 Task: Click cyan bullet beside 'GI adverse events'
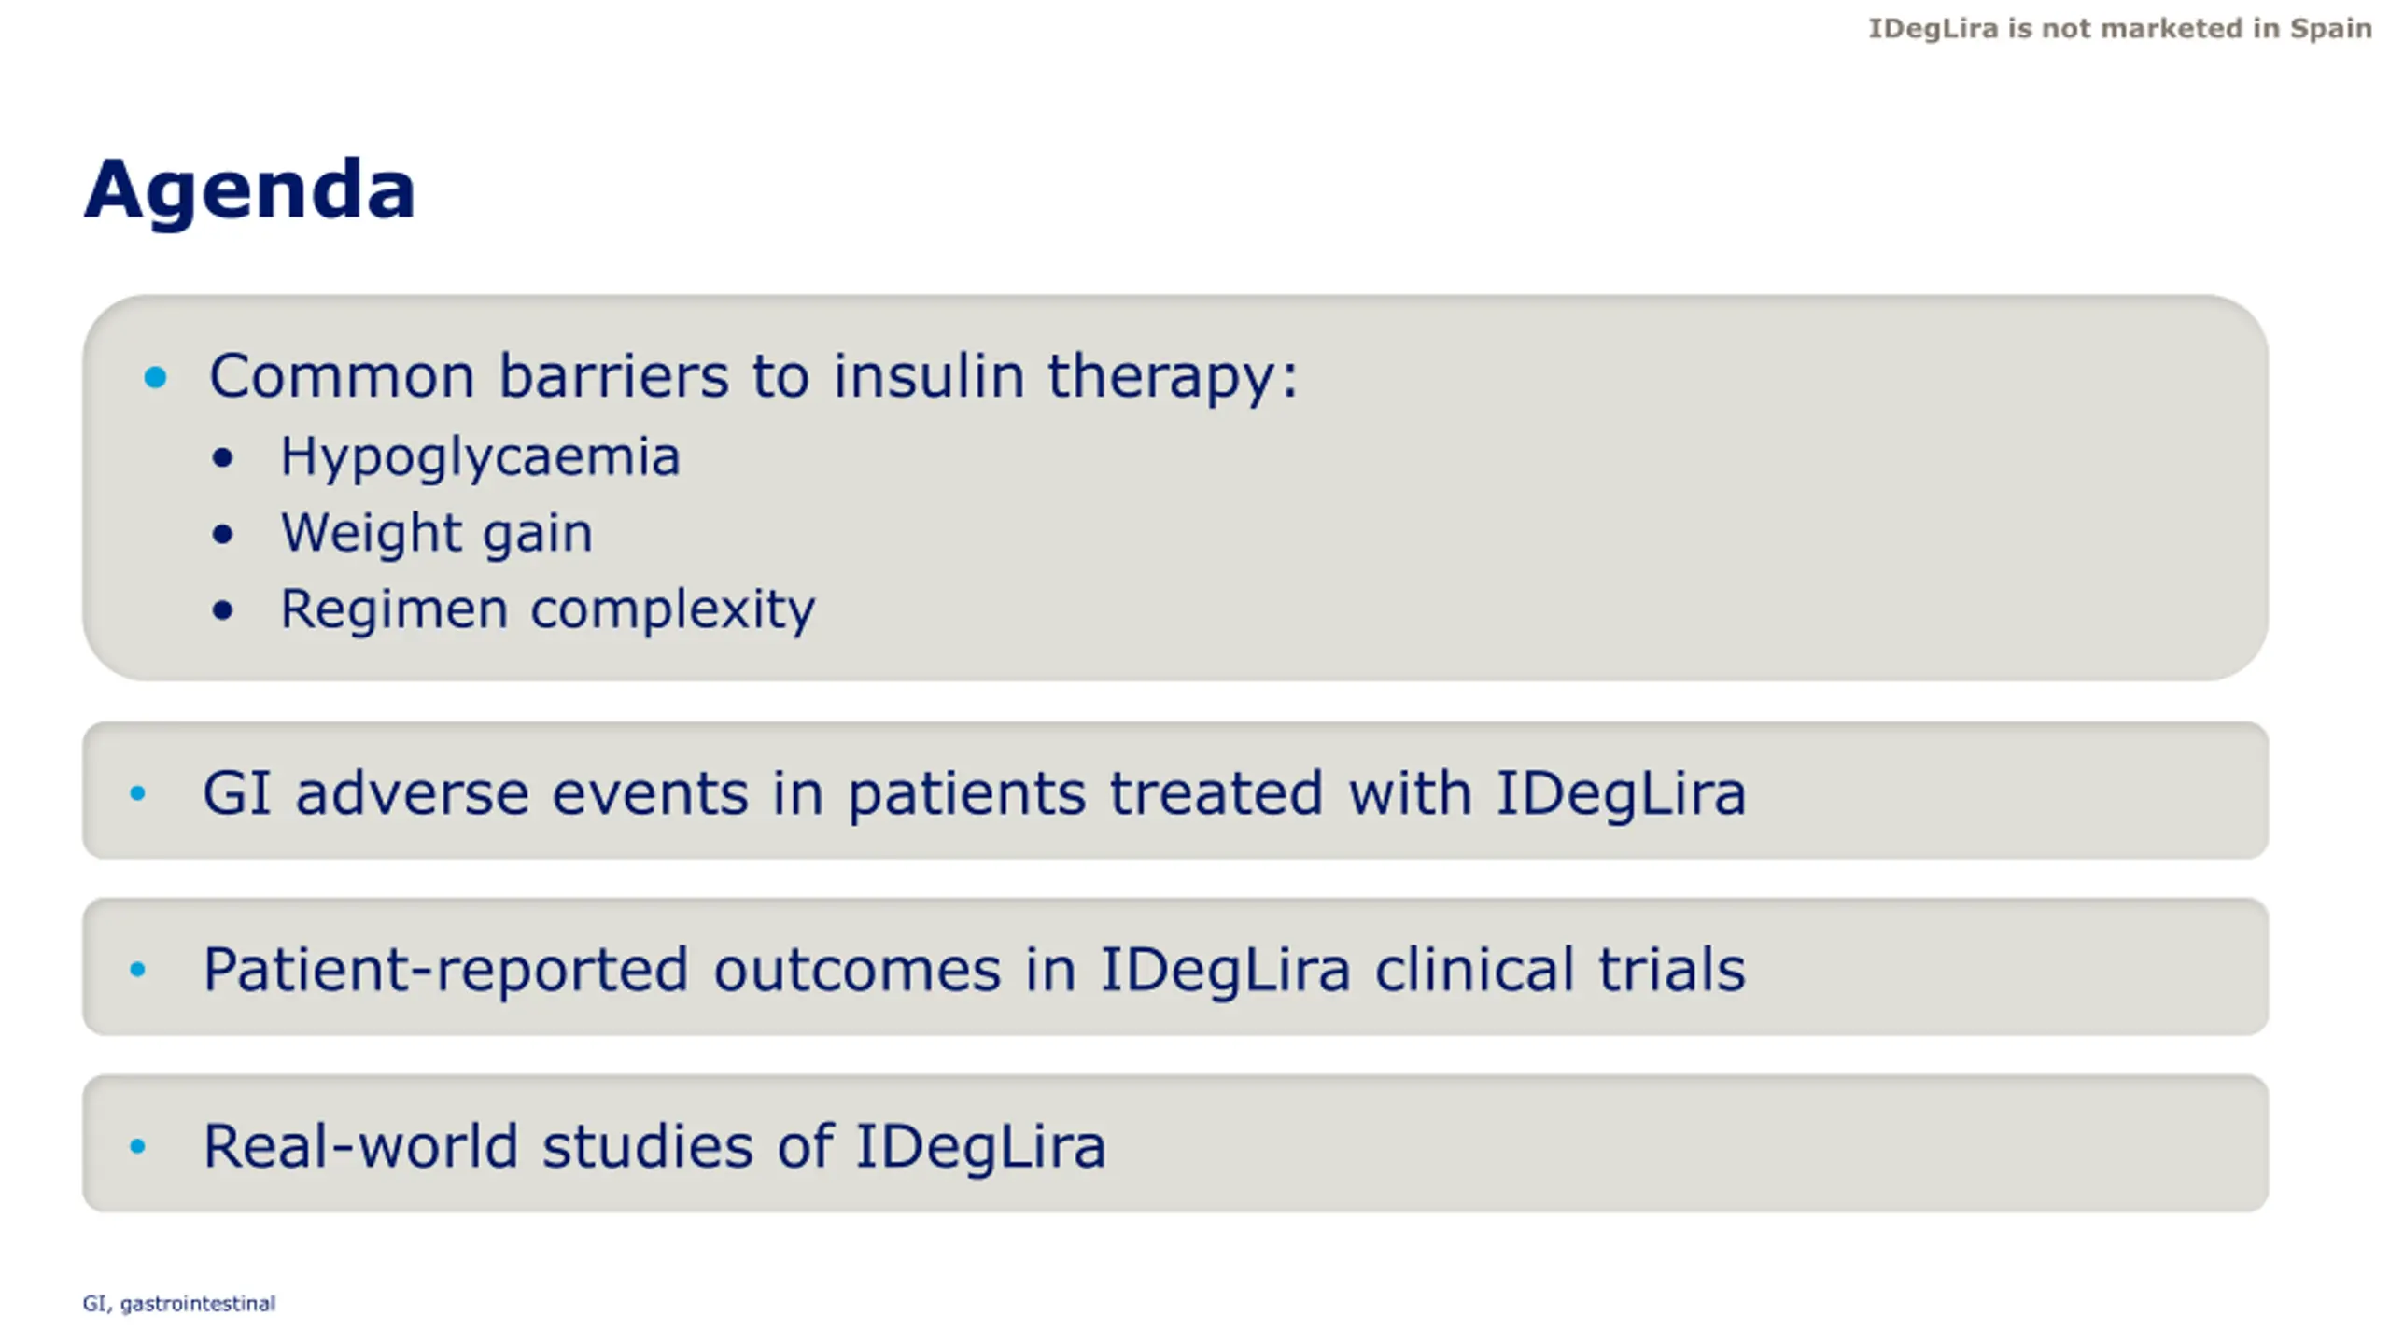point(137,793)
